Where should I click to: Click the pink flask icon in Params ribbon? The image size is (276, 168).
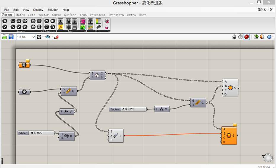click(106, 27)
